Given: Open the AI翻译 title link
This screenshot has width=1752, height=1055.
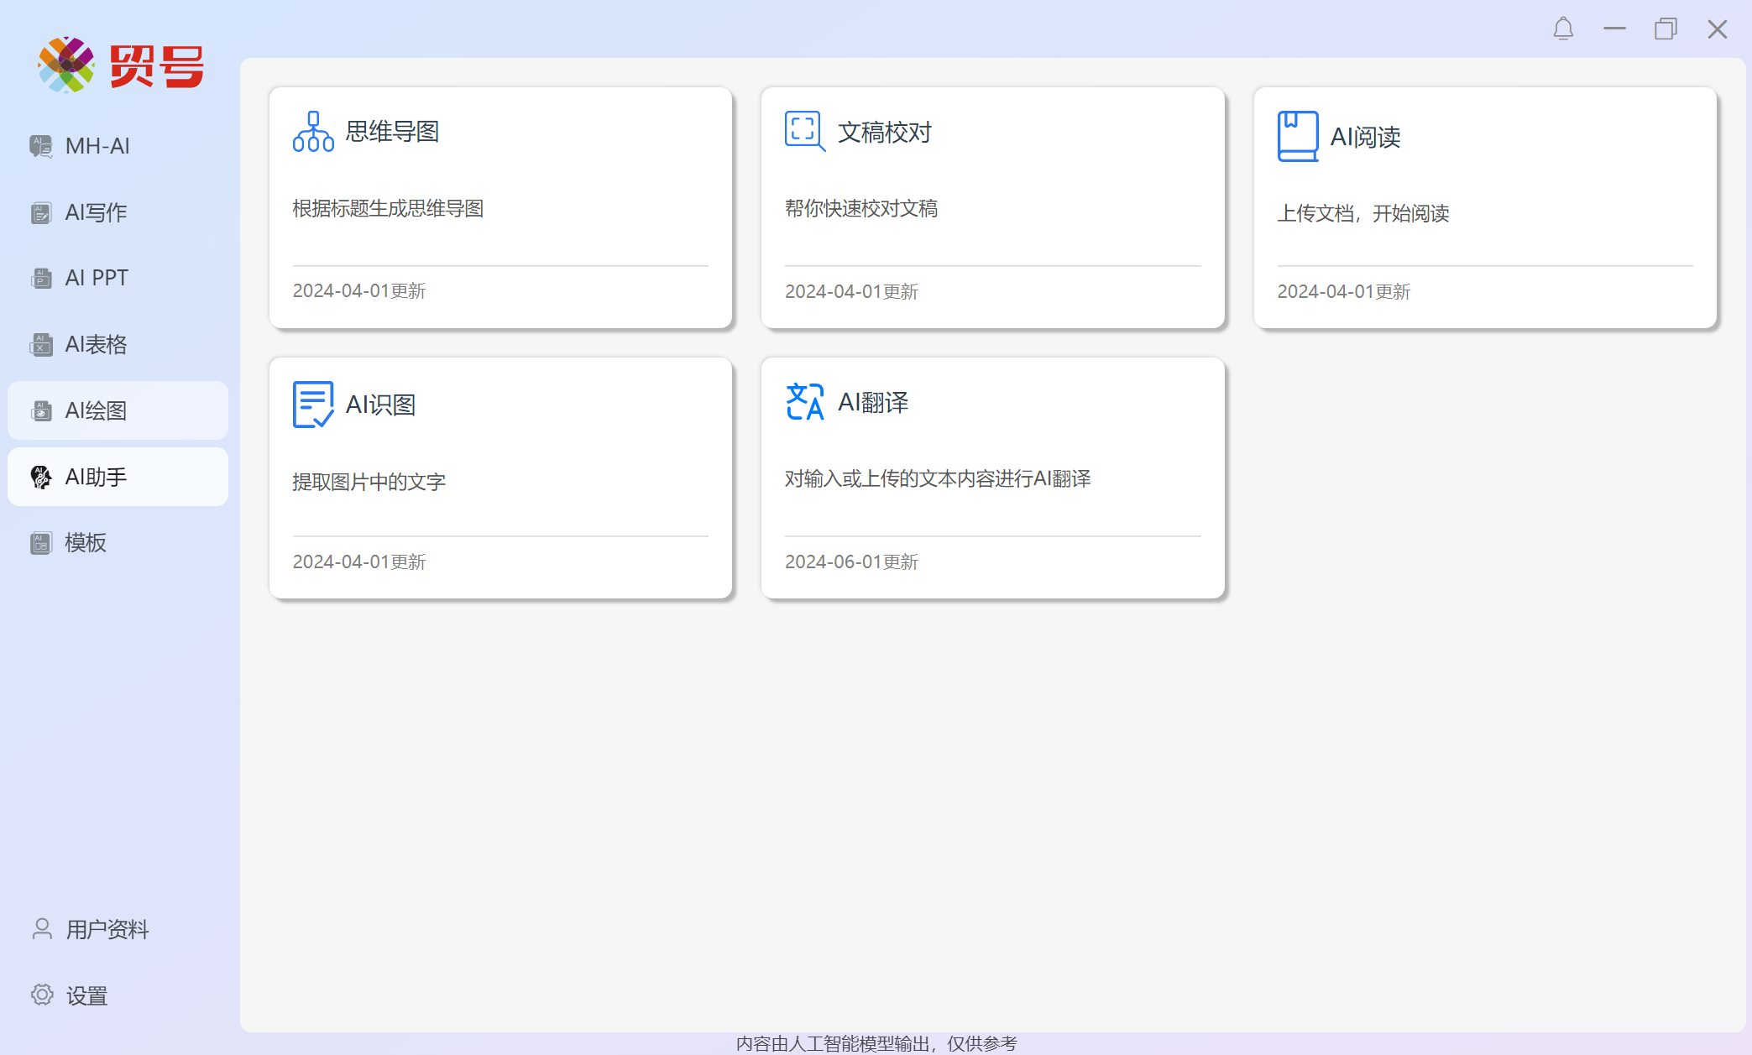Looking at the screenshot, I should tap(873, 403).
